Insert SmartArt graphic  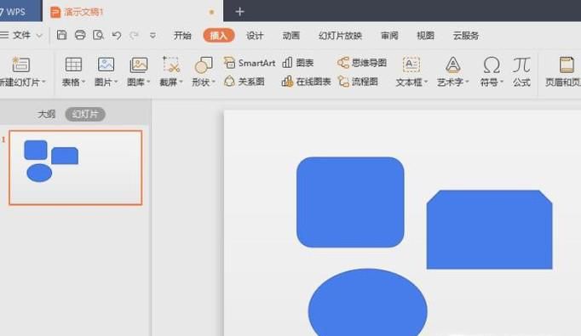coord(250,63)
